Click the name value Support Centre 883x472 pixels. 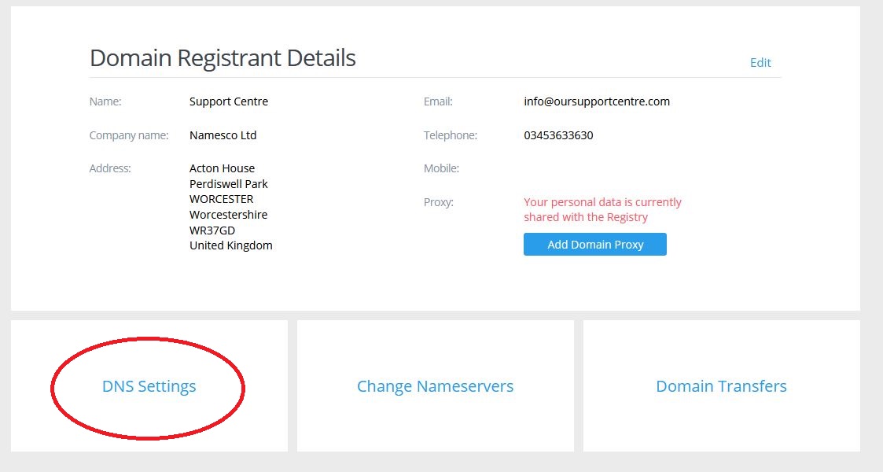pos(229,101)
